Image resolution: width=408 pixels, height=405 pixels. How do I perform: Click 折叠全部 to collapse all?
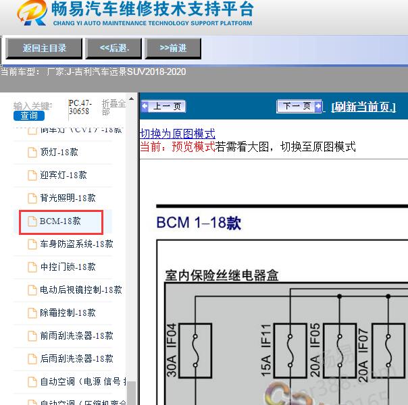click(x=113, y=107)
